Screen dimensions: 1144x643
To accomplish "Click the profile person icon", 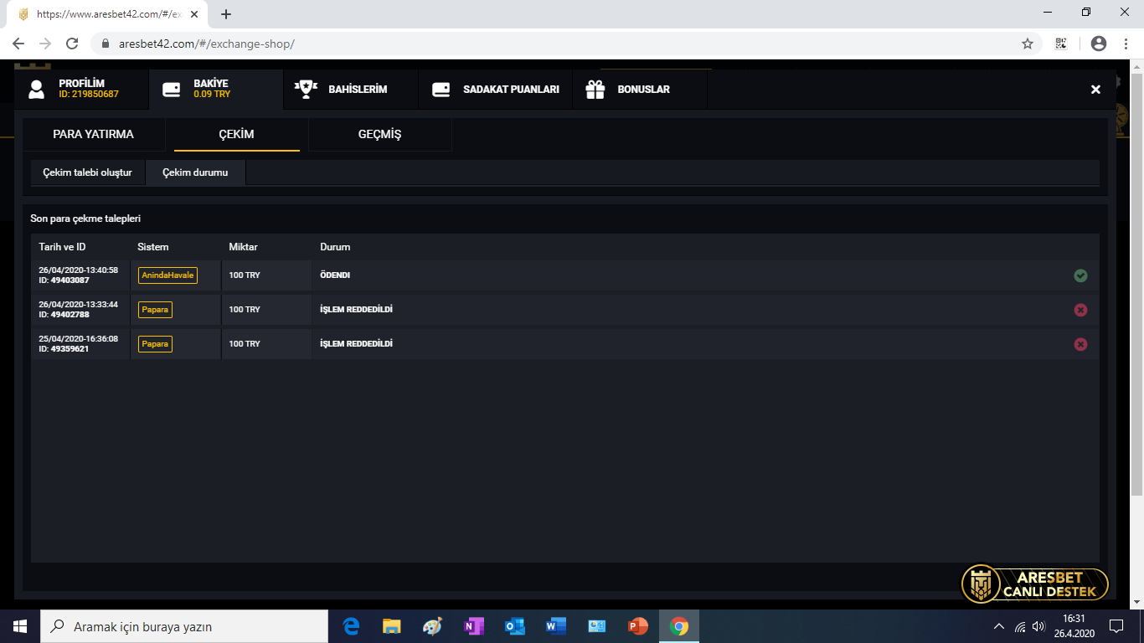I will tap(36, 90).
